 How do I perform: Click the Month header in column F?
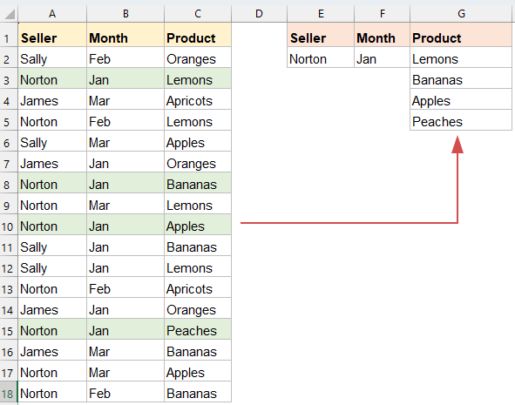[382, 38]
